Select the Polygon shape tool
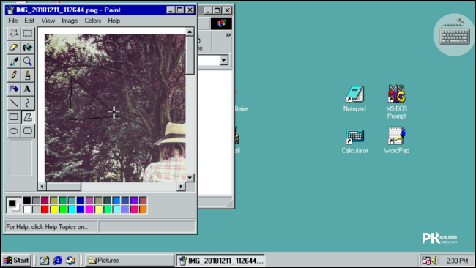 coord(28,117)
